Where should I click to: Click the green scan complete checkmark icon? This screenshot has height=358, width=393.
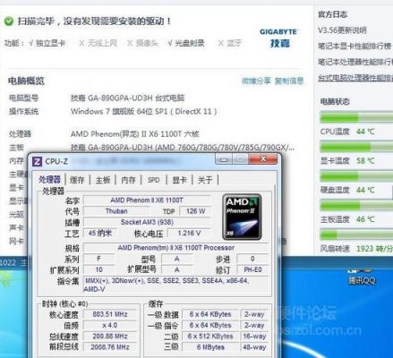coord(9,21)
